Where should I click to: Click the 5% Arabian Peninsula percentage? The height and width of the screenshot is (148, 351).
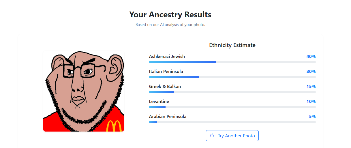tap(312, 117)
